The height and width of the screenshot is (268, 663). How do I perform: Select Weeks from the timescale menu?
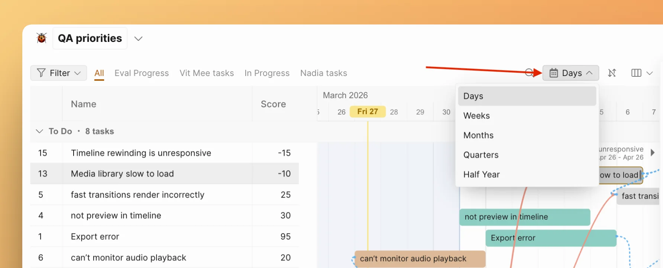[476, 116]
